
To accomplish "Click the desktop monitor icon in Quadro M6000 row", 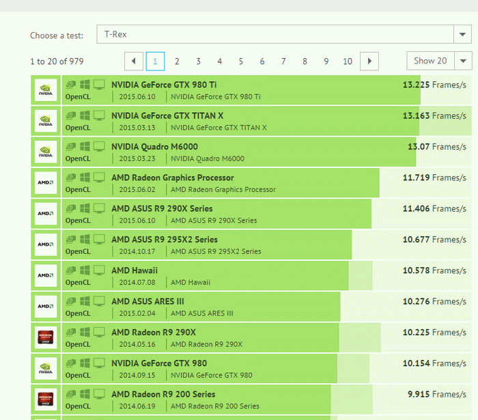I will 99,147.
